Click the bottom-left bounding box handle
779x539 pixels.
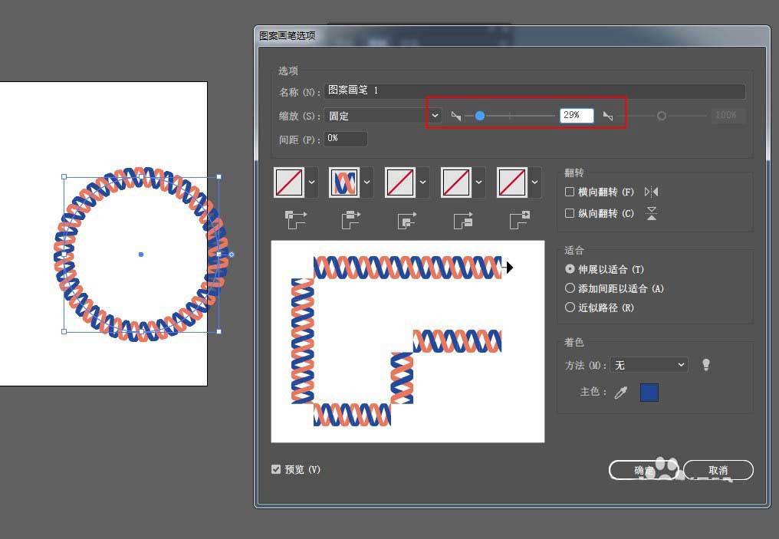(x=64, y=331)
